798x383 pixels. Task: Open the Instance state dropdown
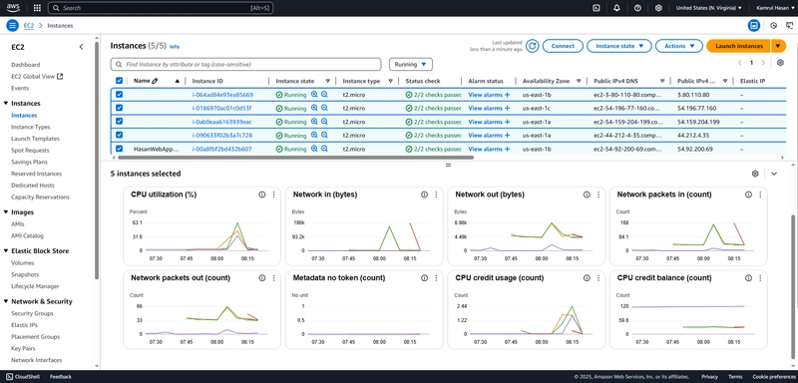618,46
